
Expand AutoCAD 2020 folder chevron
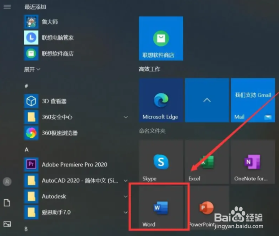pos(126,180)
